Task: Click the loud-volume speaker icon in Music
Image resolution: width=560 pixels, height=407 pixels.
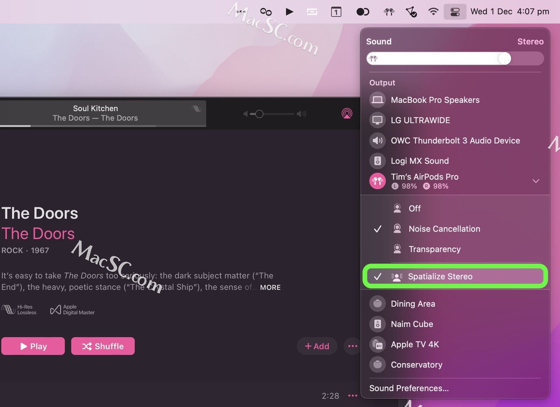Action: [301, 114]
